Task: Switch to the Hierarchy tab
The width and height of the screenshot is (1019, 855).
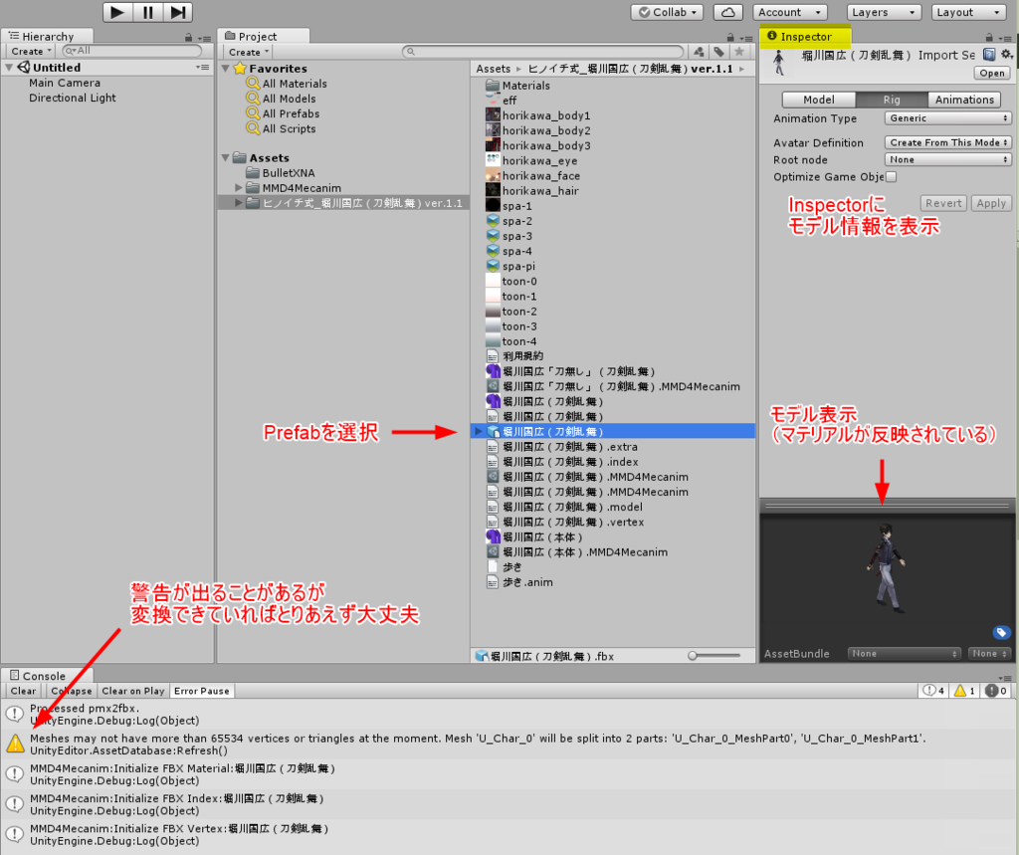Action: tap(47, 37)
